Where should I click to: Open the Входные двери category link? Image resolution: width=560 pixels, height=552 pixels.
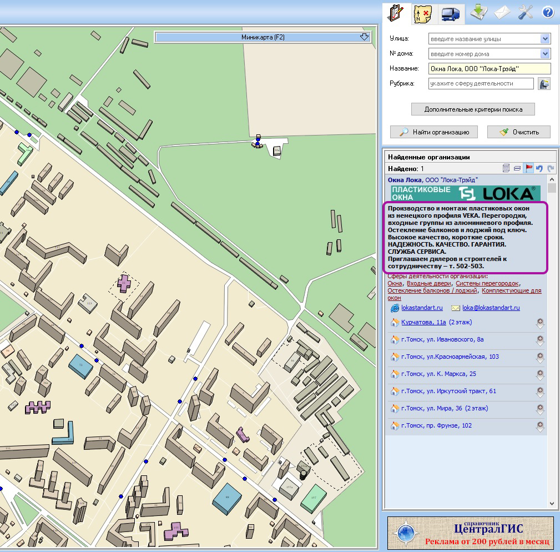429,283
